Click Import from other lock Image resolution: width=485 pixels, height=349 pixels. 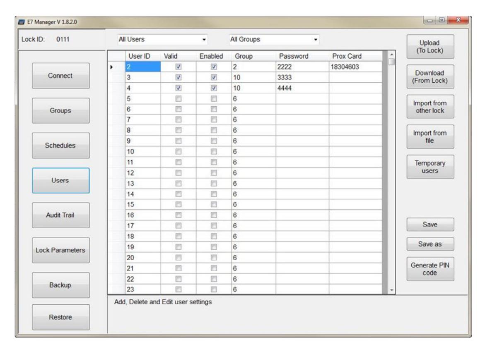pos(430,107)
